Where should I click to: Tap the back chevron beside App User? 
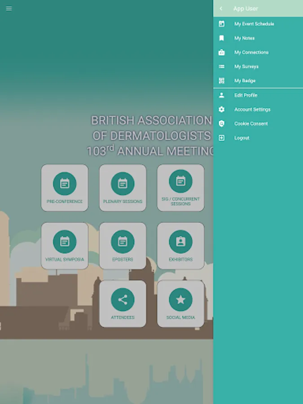coord(221,9)
